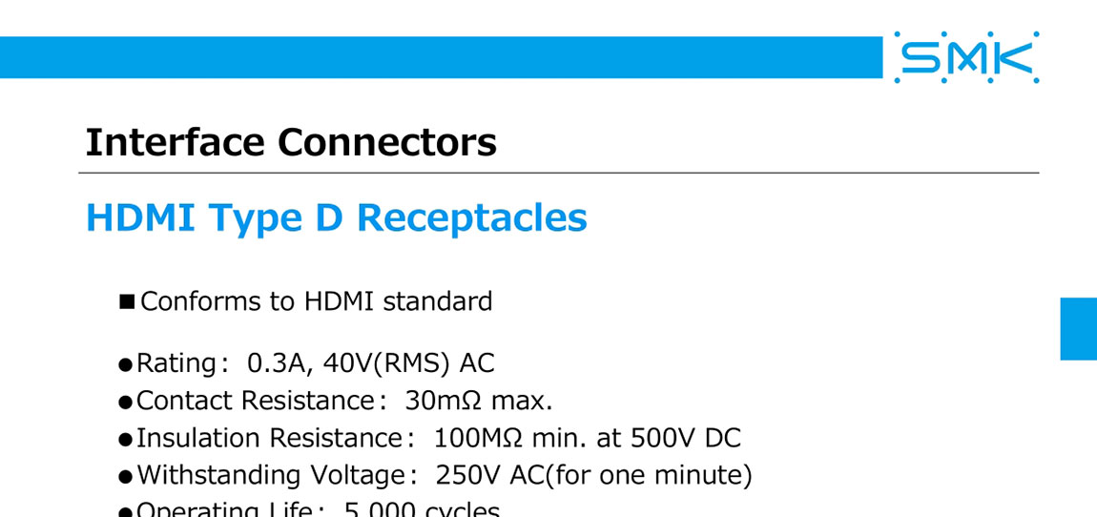This screenshot has width=1097, height=517.
Task: Click the Contact Resistance label
Action: 255,400
